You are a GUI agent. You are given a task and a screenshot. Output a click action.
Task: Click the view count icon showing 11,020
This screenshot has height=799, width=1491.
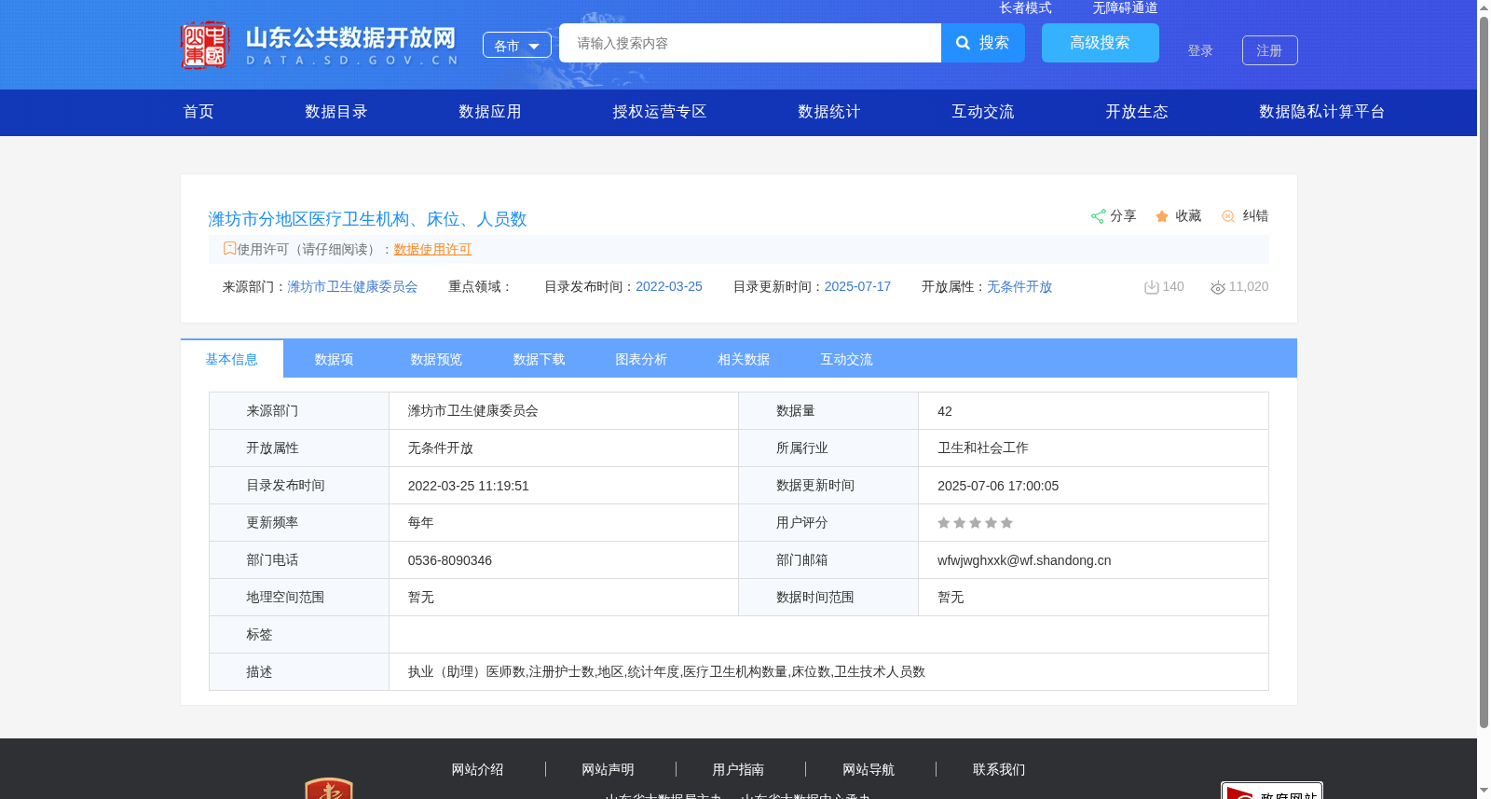click(1217, 287)
